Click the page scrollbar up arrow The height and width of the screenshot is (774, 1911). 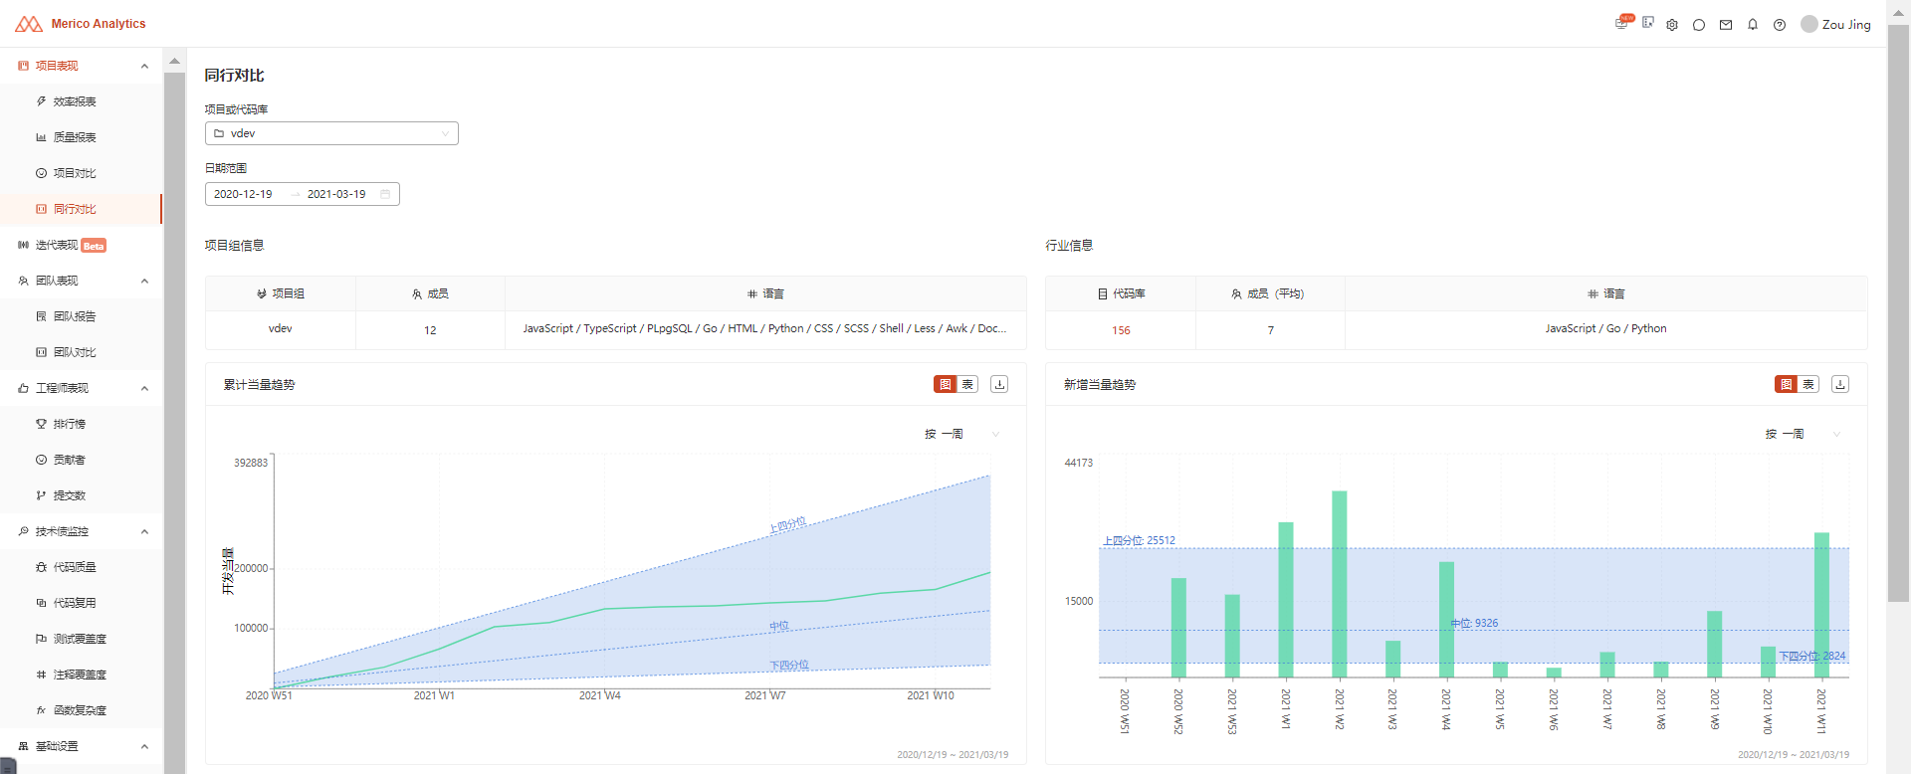point(1898,11)
